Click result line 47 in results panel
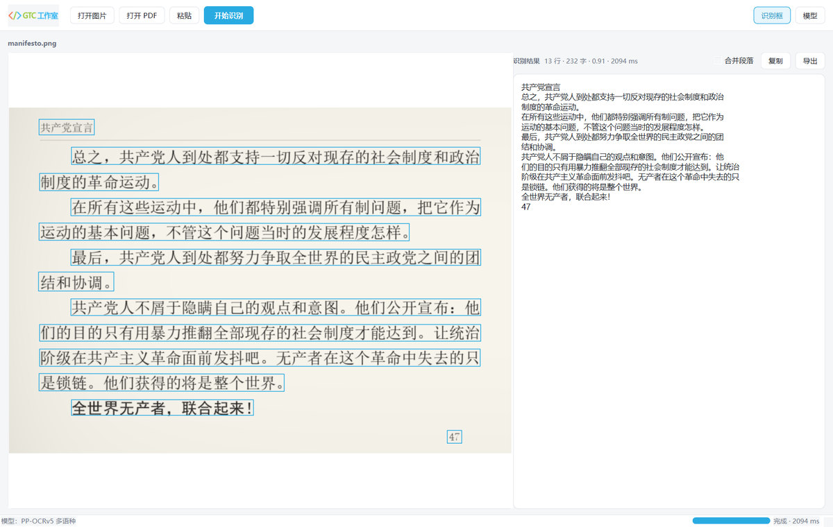Viewport: 833px width, 527px height. pos(525,207)
